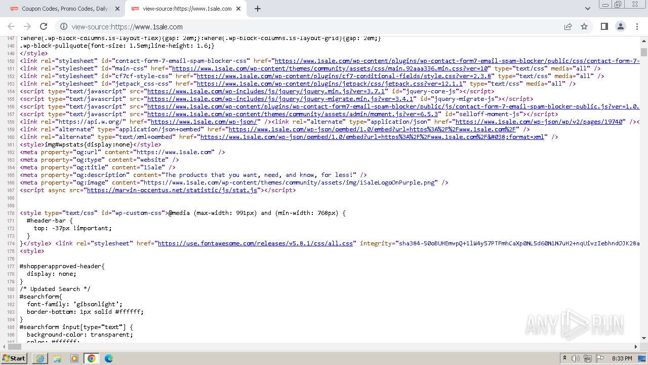This screenshot has width=648, height=365.
Task: Bookmark this tab with the star icon
Action: point(584,26)
